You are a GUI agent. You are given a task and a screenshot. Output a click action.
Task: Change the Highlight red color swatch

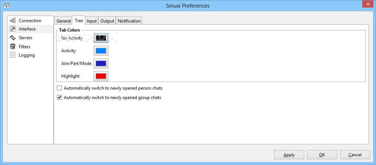[x=101, y=76]
